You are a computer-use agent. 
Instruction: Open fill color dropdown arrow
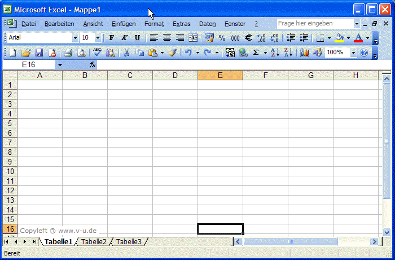pyautogui.click(x=348, y=38)
